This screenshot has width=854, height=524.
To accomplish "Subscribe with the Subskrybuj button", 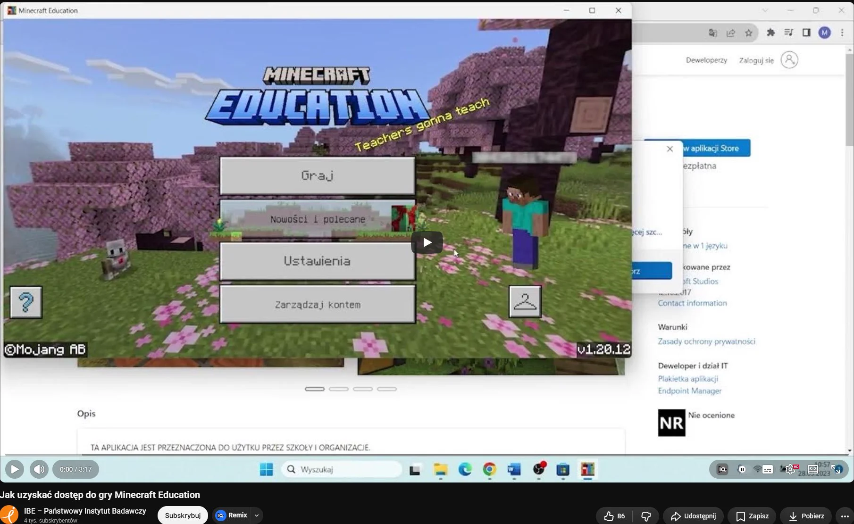I will [x=183, y=516].
